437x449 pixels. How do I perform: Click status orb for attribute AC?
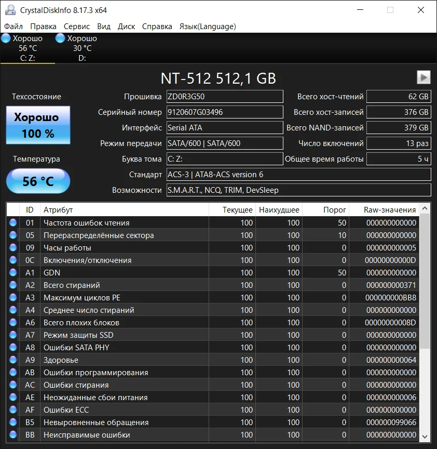pos(13,385)
